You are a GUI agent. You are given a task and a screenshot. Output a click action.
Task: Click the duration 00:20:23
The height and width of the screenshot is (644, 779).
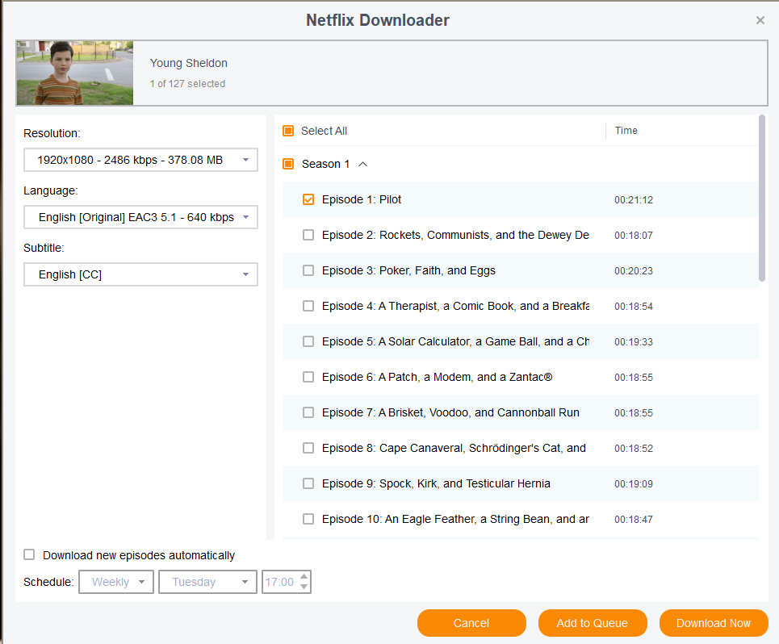[x=634, y=271]
